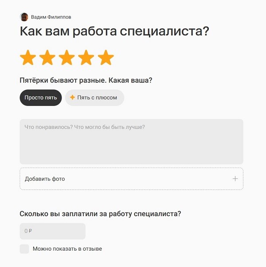
Task: Rate one star with the first star
Action: [28, 58]
